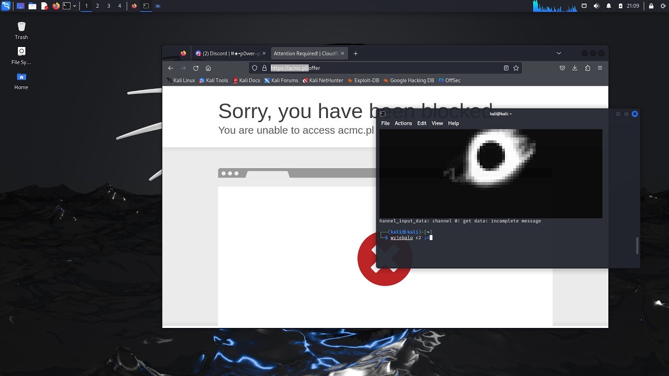
Task: Open the Home desktop folder
Action: pos(21,80)
